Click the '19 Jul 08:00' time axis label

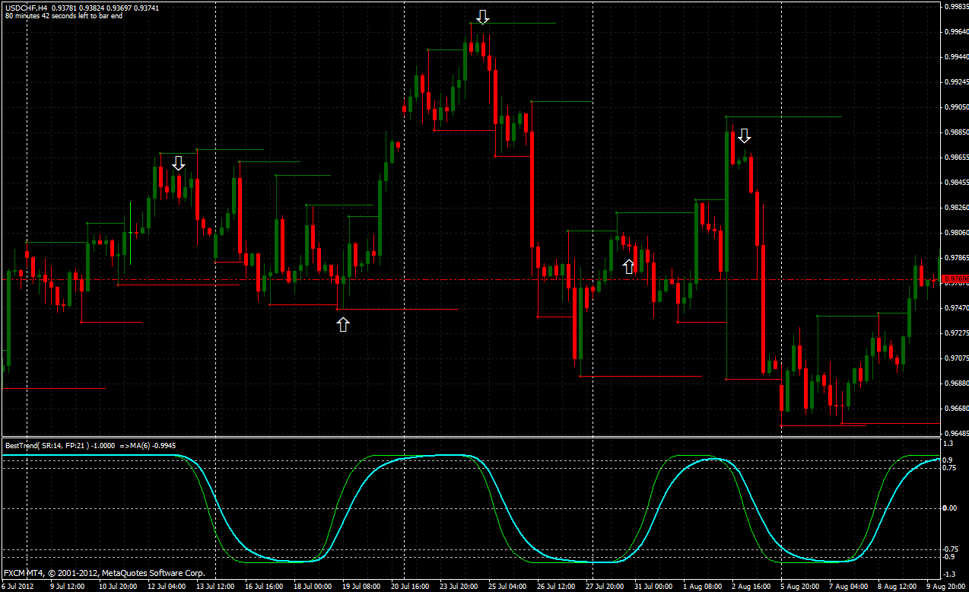point(361,587)
